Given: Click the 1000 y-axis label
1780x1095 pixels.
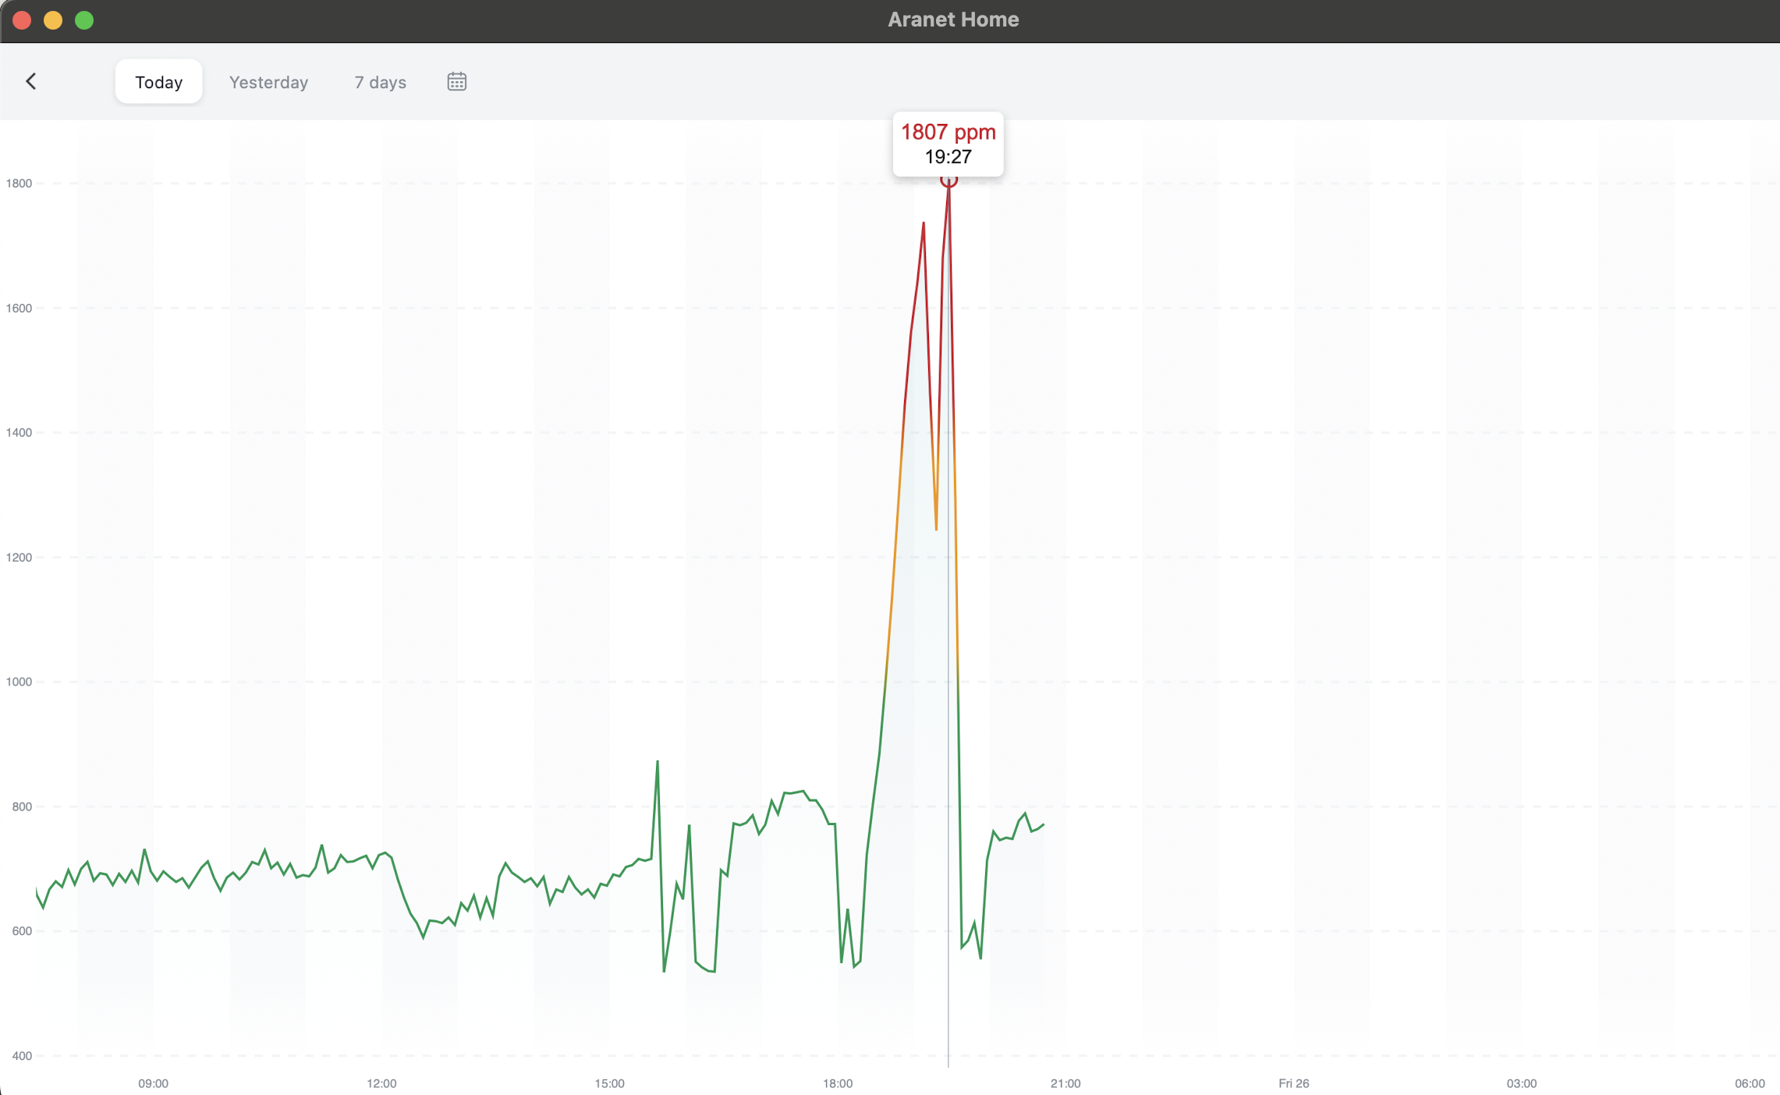Looking at the screenshot, I should 19,682.
